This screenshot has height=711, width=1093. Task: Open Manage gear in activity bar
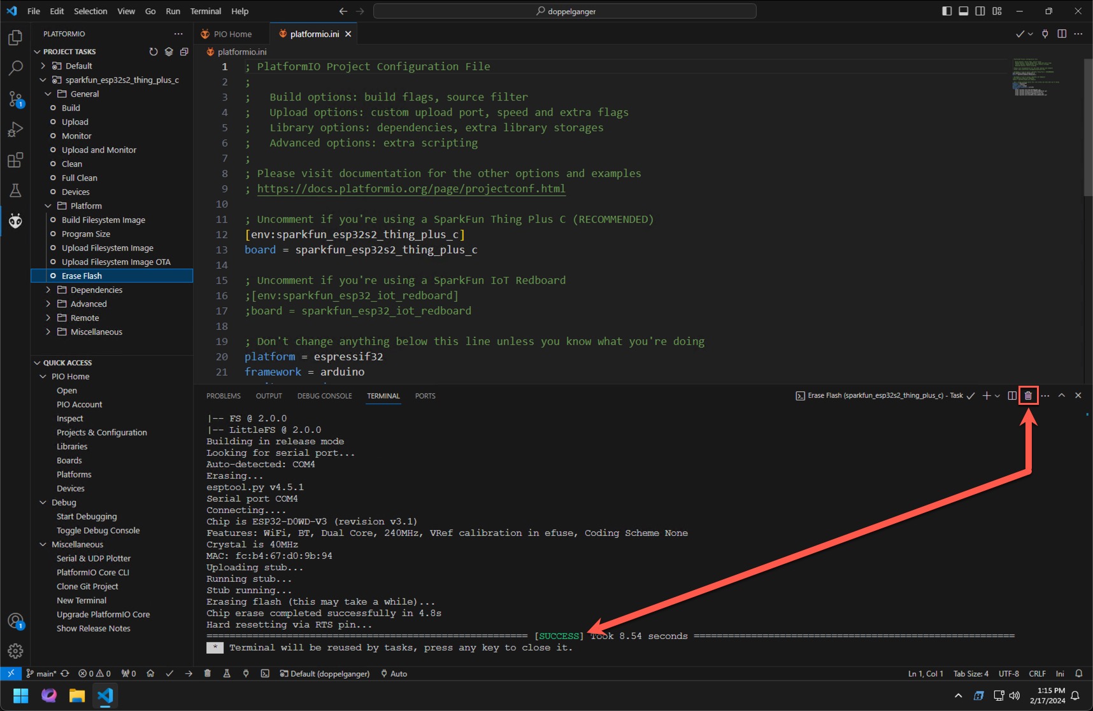coord(15,651)
